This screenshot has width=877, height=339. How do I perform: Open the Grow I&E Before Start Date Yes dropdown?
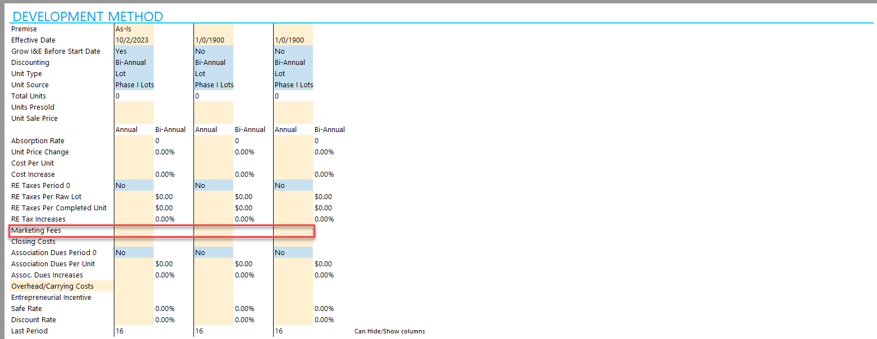click(x=133, y=51)
